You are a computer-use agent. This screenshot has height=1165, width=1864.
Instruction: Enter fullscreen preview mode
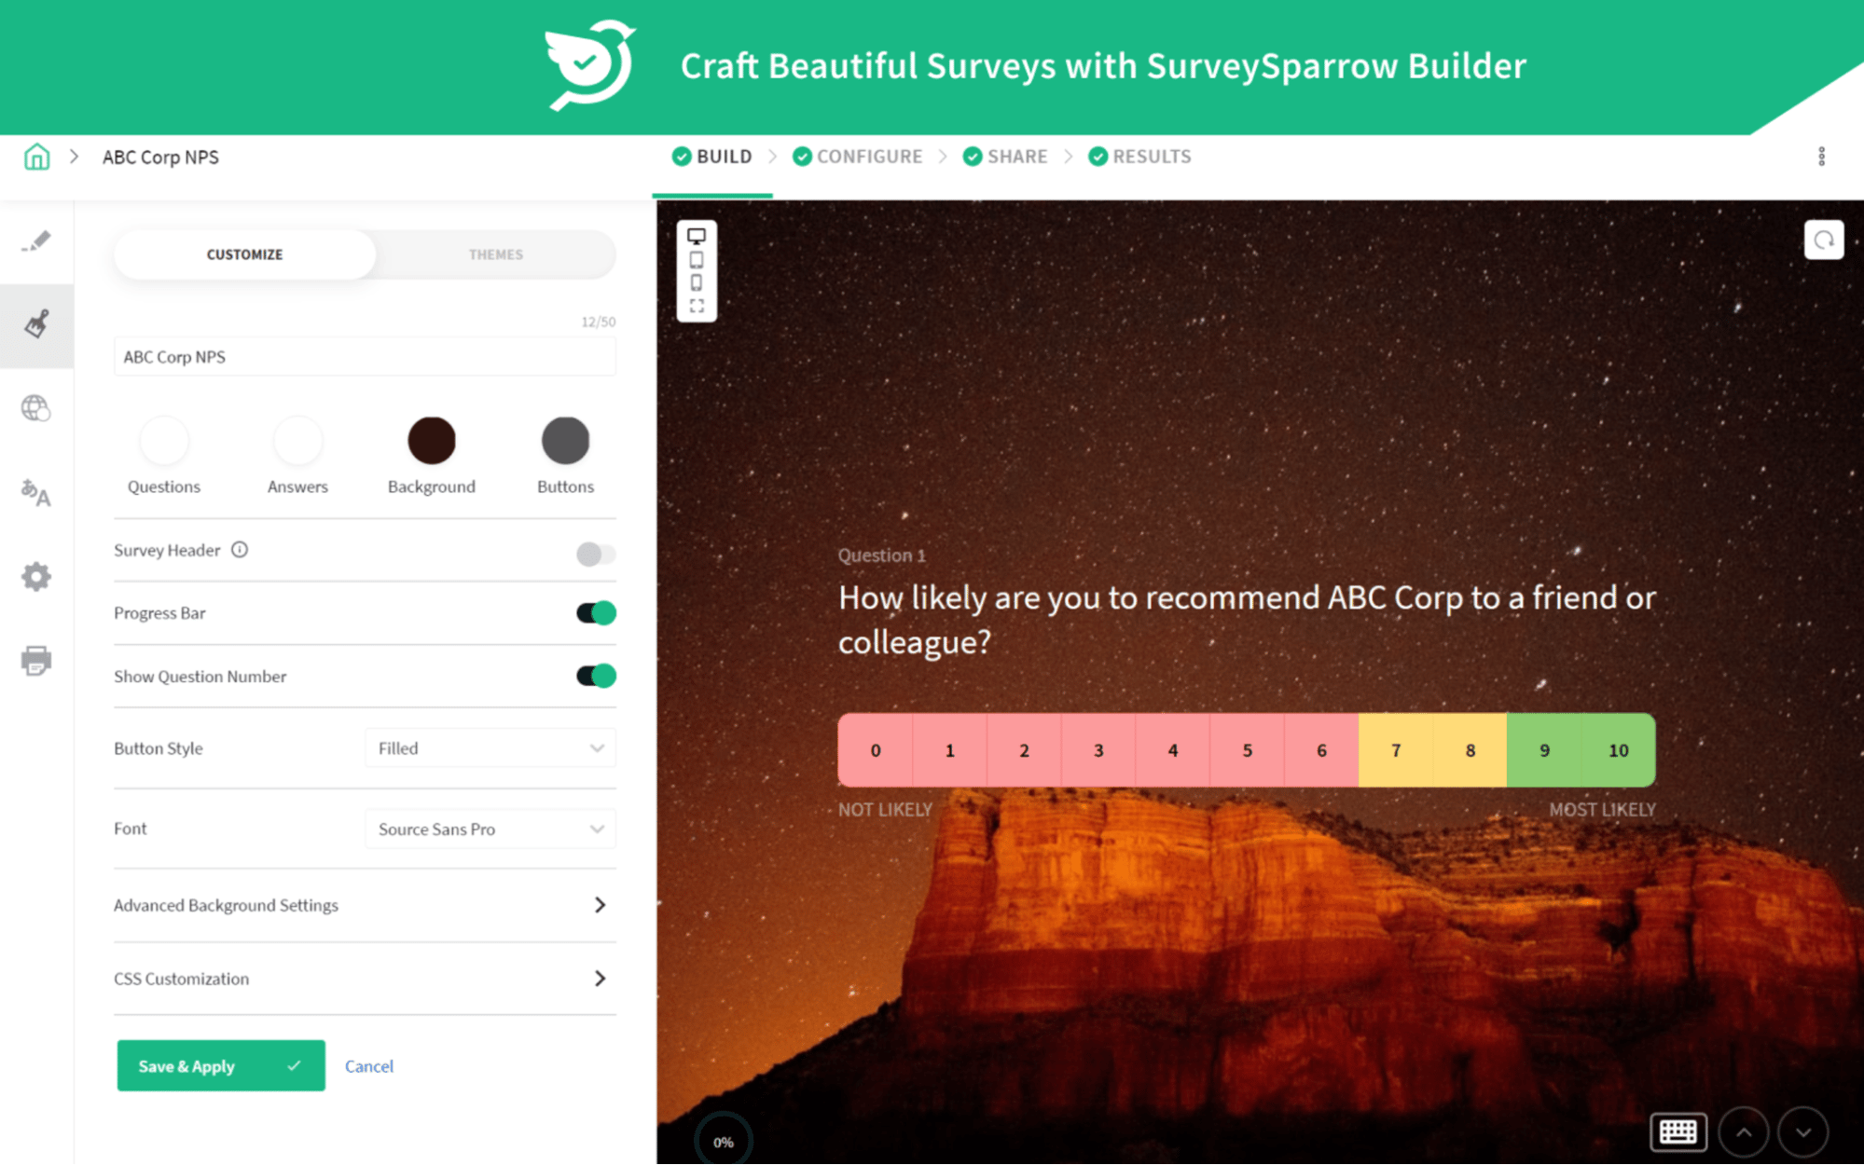[x=697, y=305]
